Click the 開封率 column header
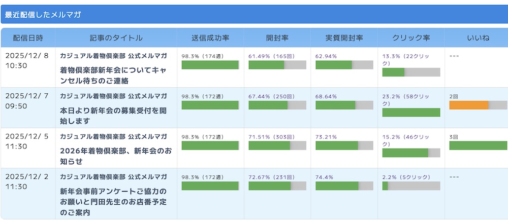Viewport: 508px width, 221px height. click(x=277, y=38)
